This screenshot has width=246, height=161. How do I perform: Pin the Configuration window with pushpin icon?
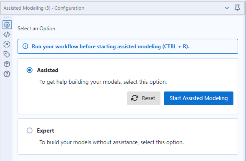237,8
